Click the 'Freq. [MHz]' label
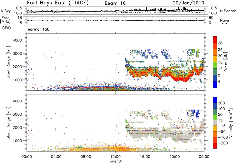The width and height of the screenshot is (236, 163). pyautogui.click(x=6, y=20)
